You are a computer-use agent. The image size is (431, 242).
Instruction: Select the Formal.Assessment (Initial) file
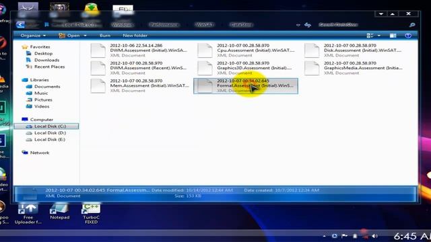click(246, 86)
